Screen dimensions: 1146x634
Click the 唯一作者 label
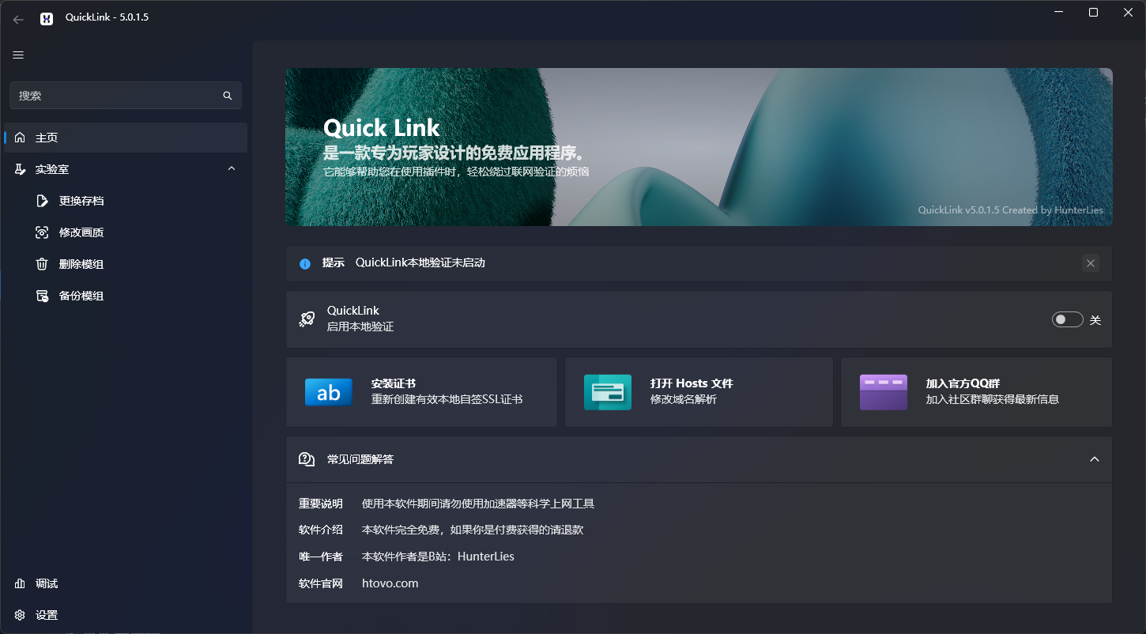(x=321, y=557)
